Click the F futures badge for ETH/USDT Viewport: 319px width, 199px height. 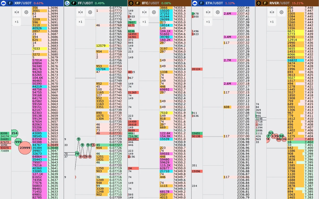click(201, 3)
